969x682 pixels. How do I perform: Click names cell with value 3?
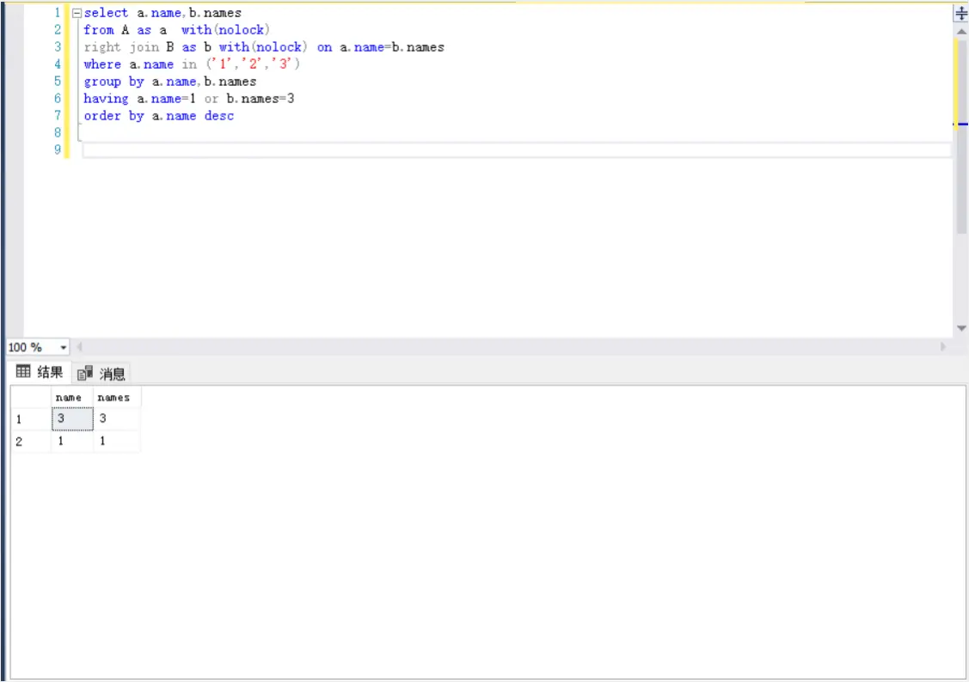[x=117, y=418]
